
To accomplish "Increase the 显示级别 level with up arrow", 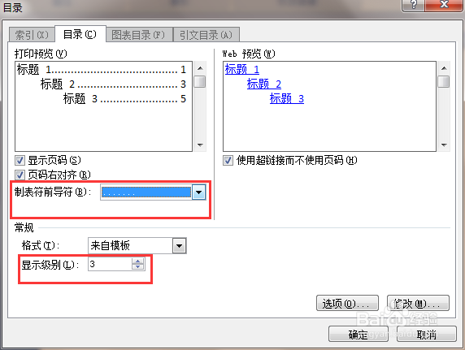I will (137, 261).
